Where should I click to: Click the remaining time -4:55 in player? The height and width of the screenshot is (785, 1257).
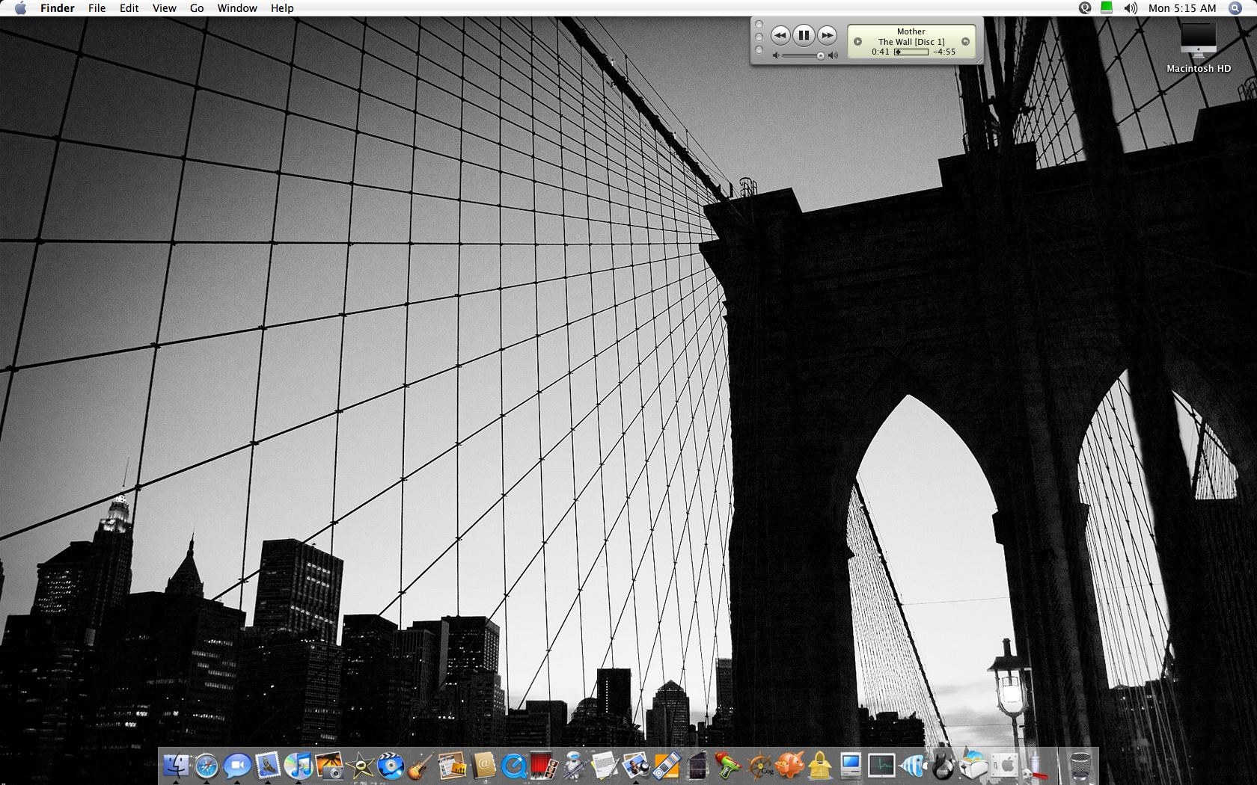pyautogui.click(x=944, y=52)
